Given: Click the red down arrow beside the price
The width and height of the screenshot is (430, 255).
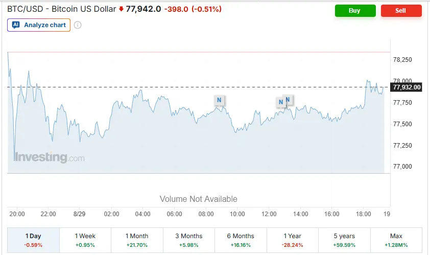Looking at the screenshot, I should pyautogui.click(x=121, y=9).
